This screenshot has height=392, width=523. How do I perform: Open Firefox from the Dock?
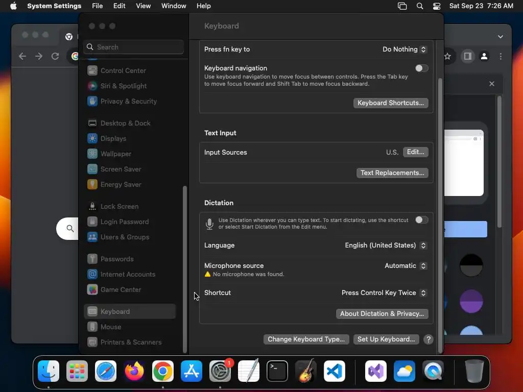[134, 371]
